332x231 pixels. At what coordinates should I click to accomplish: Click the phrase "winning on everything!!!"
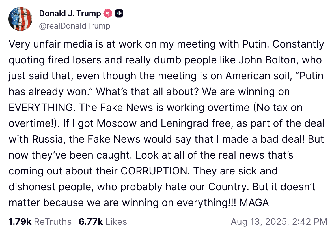point(179,203)
